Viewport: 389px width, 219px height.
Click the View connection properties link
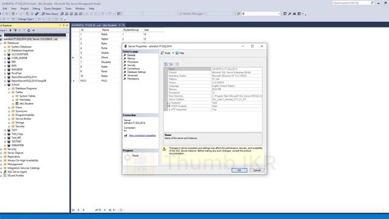point(142,135)
